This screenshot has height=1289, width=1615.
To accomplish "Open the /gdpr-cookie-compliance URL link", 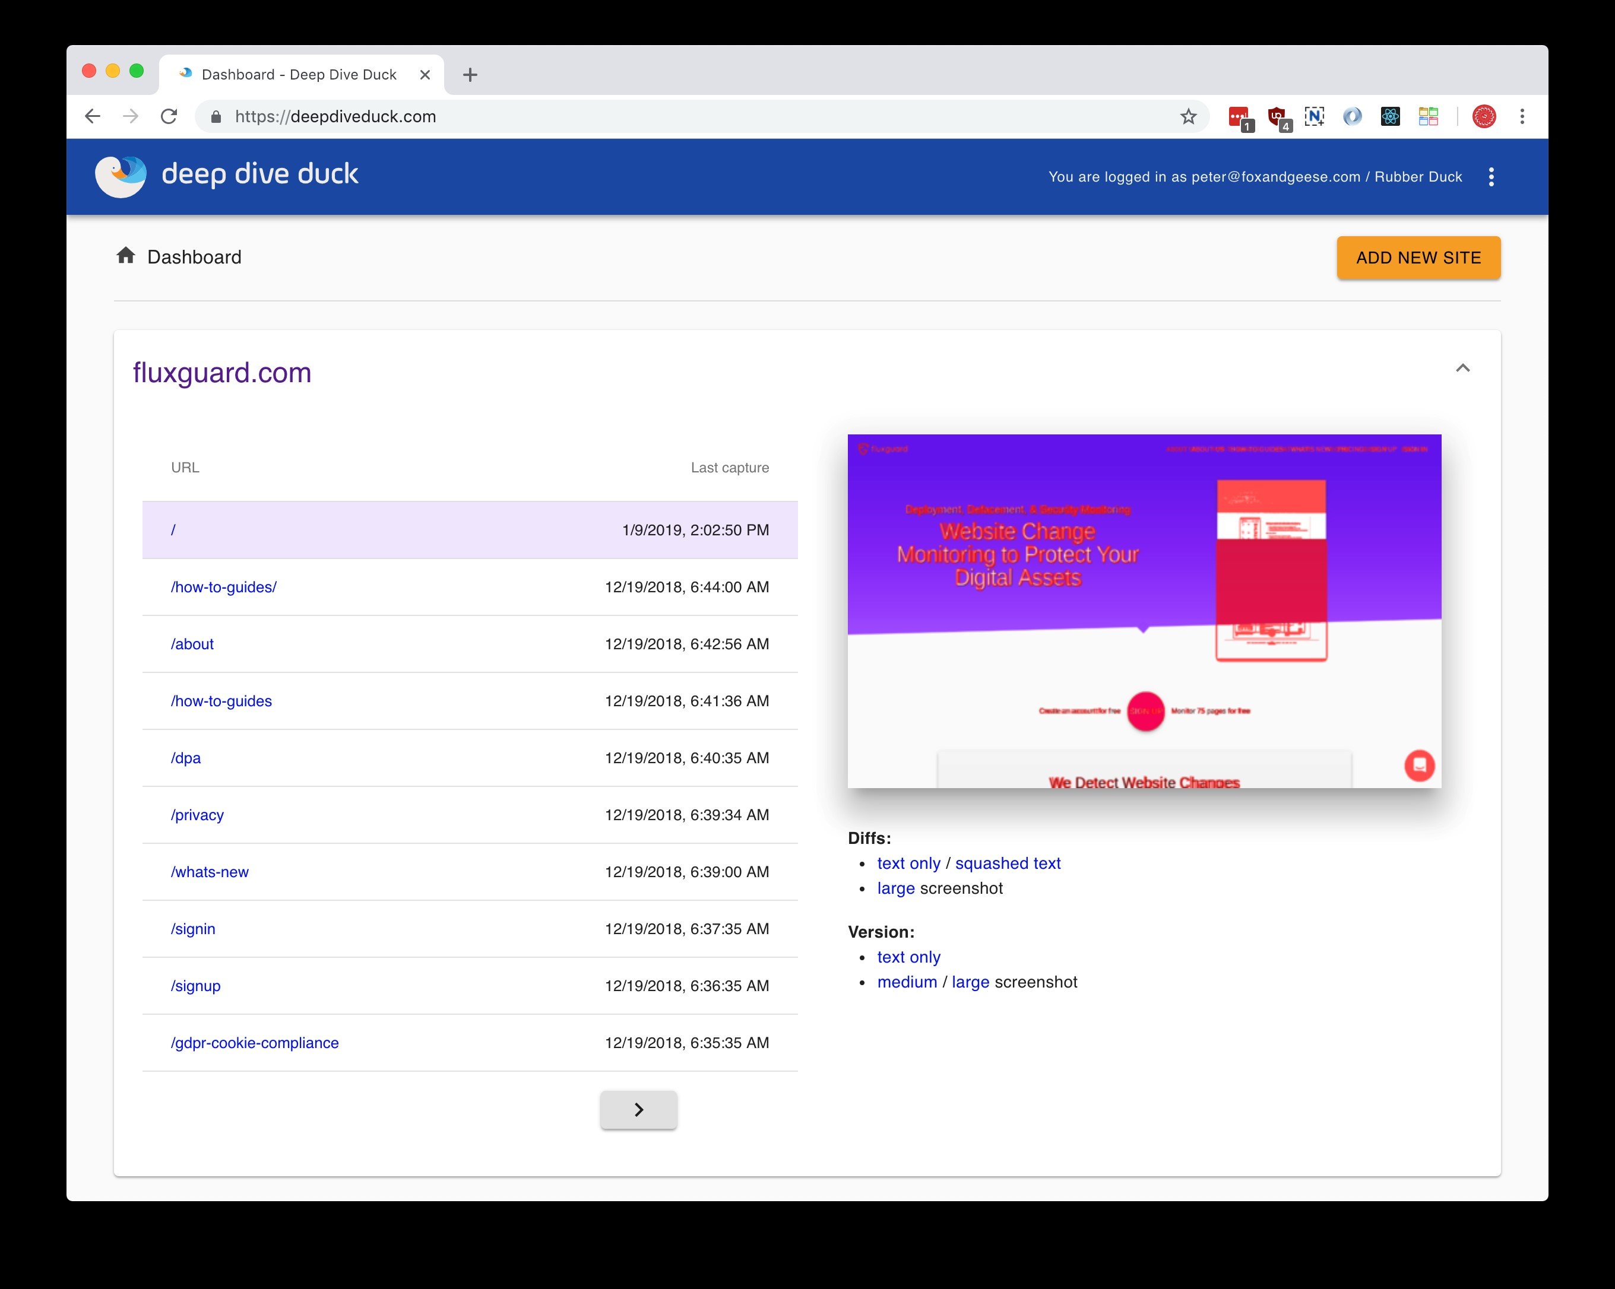I will coord(255,1043).
